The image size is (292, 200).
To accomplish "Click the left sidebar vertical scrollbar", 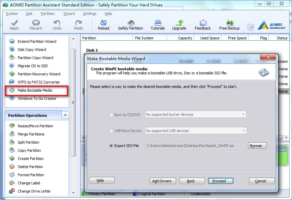I will point(73,102).
